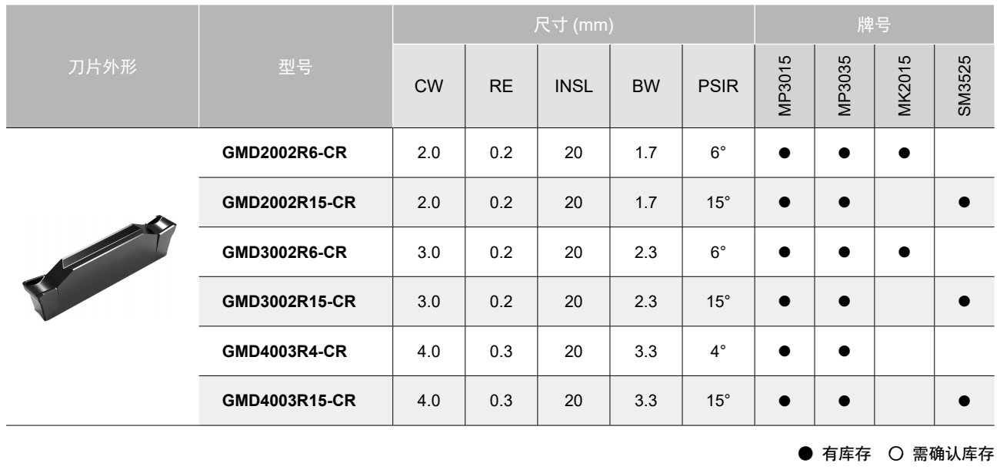Select model GMD4003R15-CR
Viewport: 1000px width, 476px height.
click(288, 400)
